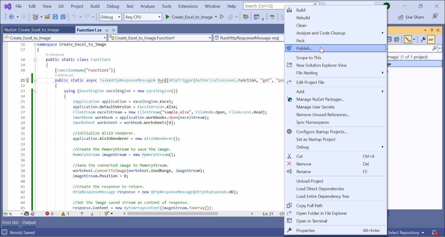Click the Save All icon
445x237 pixels.
tap(63, 17)
